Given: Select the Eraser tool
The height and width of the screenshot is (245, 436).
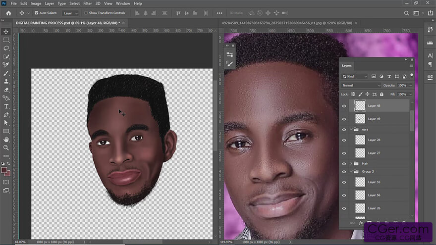Looking at the screenshot, I should 6,90.
